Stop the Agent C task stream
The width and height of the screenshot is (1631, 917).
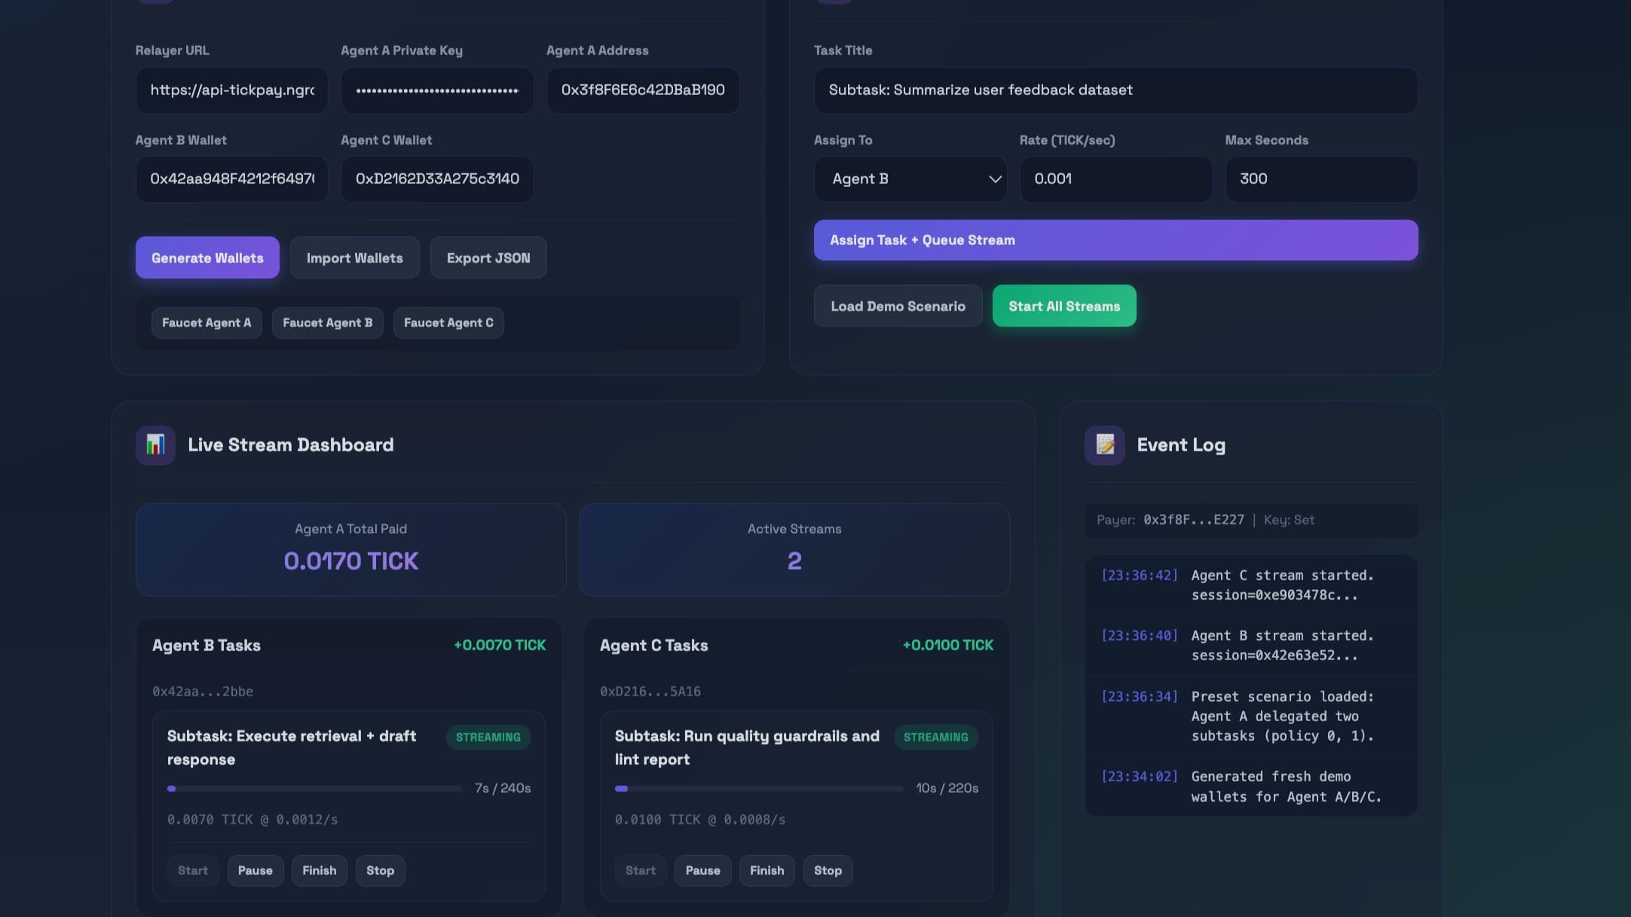[x=827, y=870]
